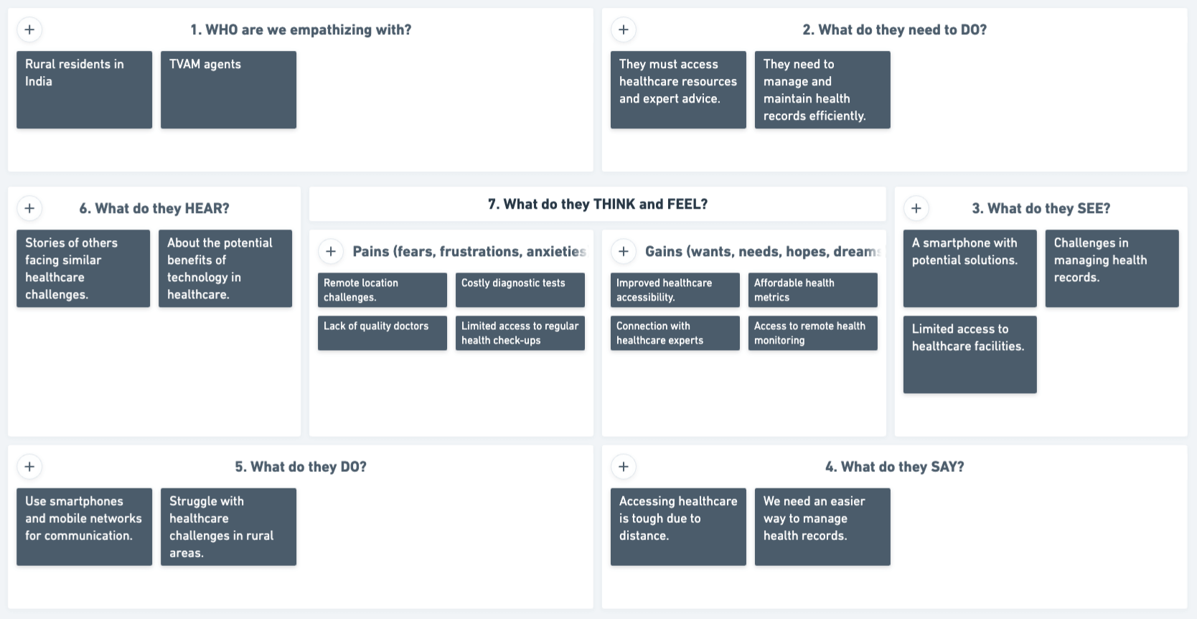Select the 'Rural residents in India' card

click(84, 90)
